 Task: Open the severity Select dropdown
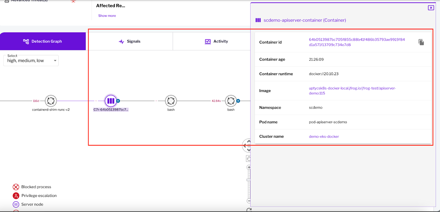(31, 61)
